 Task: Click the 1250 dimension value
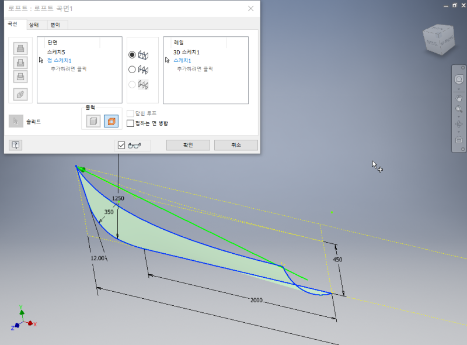click(118, 198)
